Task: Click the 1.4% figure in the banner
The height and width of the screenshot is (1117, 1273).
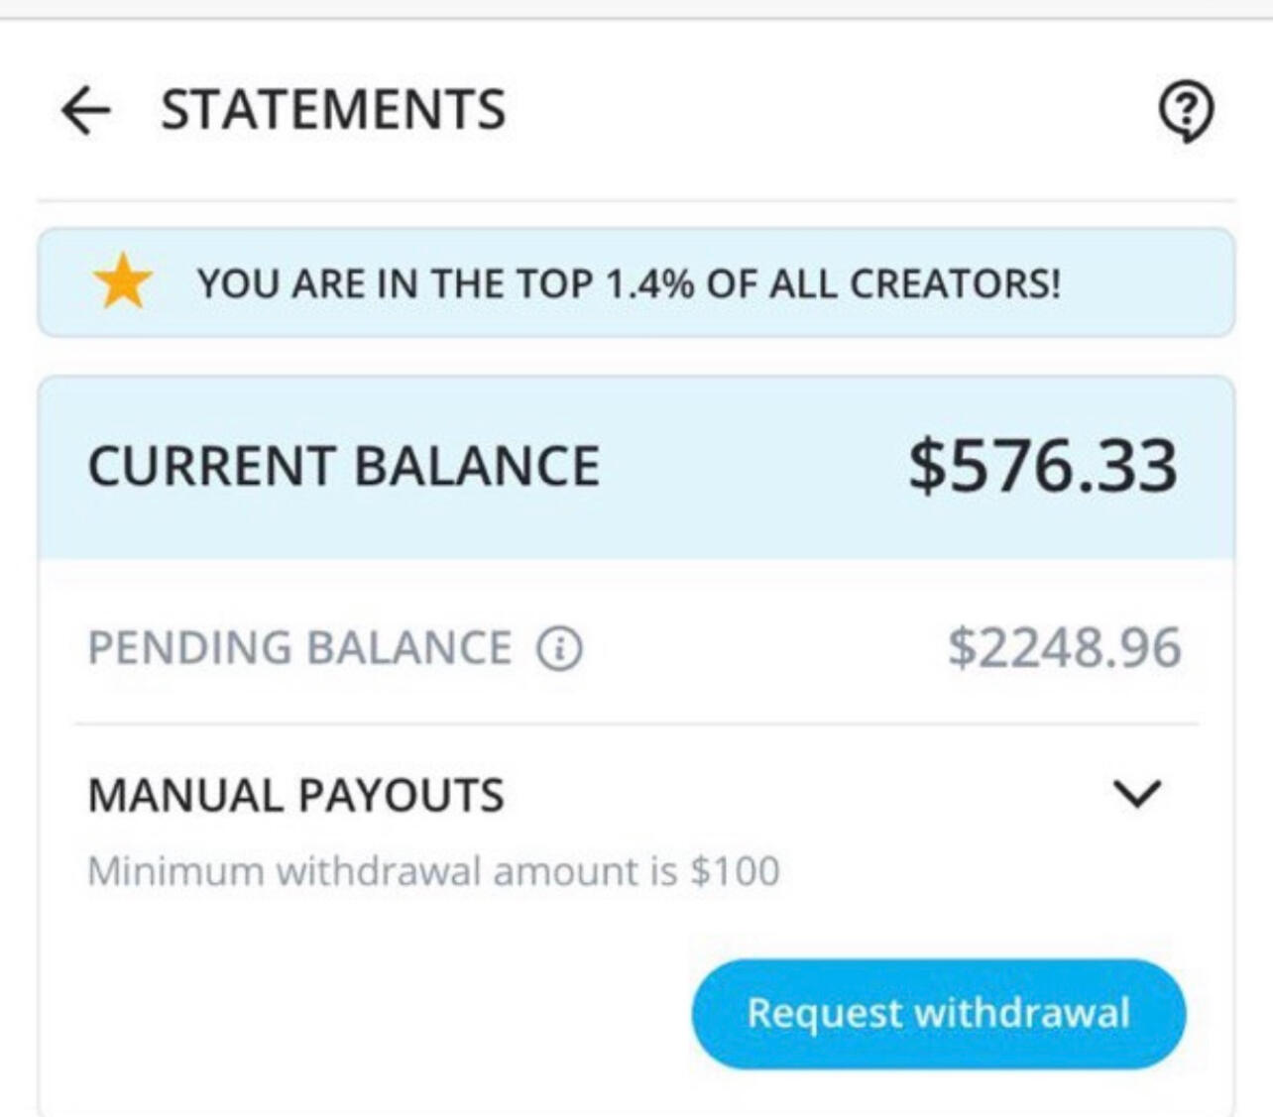Action: click(x=649, y=284)
